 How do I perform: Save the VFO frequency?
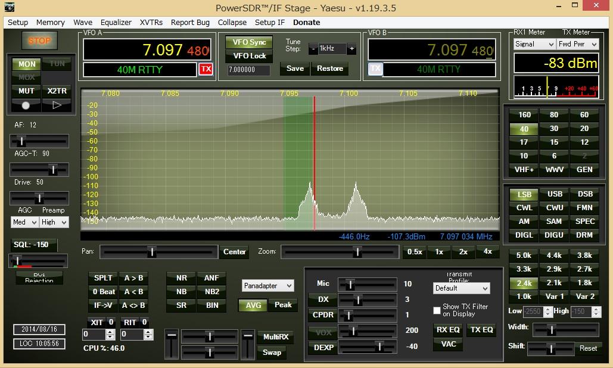[x=295, y=68]
